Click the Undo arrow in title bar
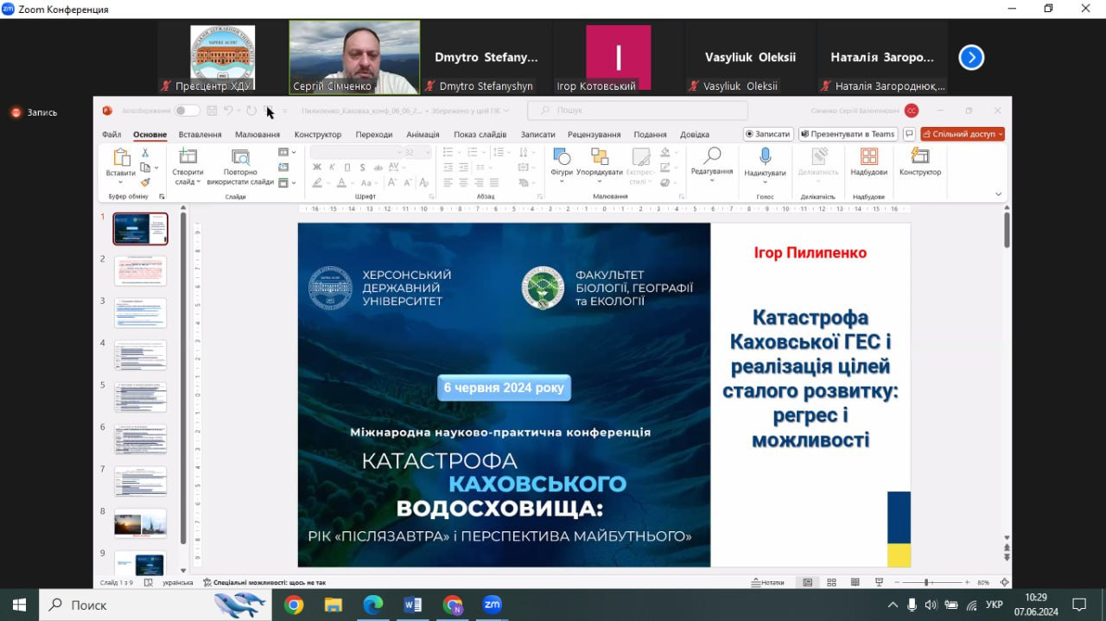The image size is (1106, 621). [229, 111]
